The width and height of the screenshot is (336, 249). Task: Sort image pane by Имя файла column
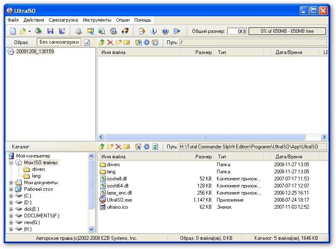[x=139, y=52]
